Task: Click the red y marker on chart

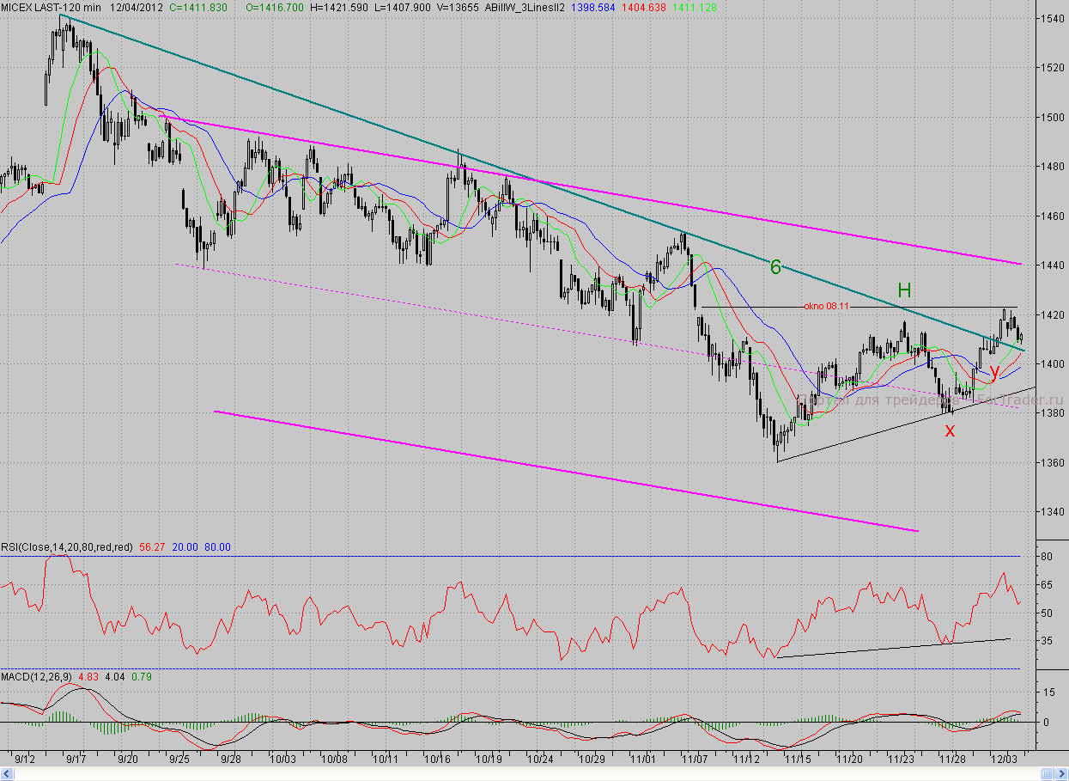Action: [x=994, y=372]
